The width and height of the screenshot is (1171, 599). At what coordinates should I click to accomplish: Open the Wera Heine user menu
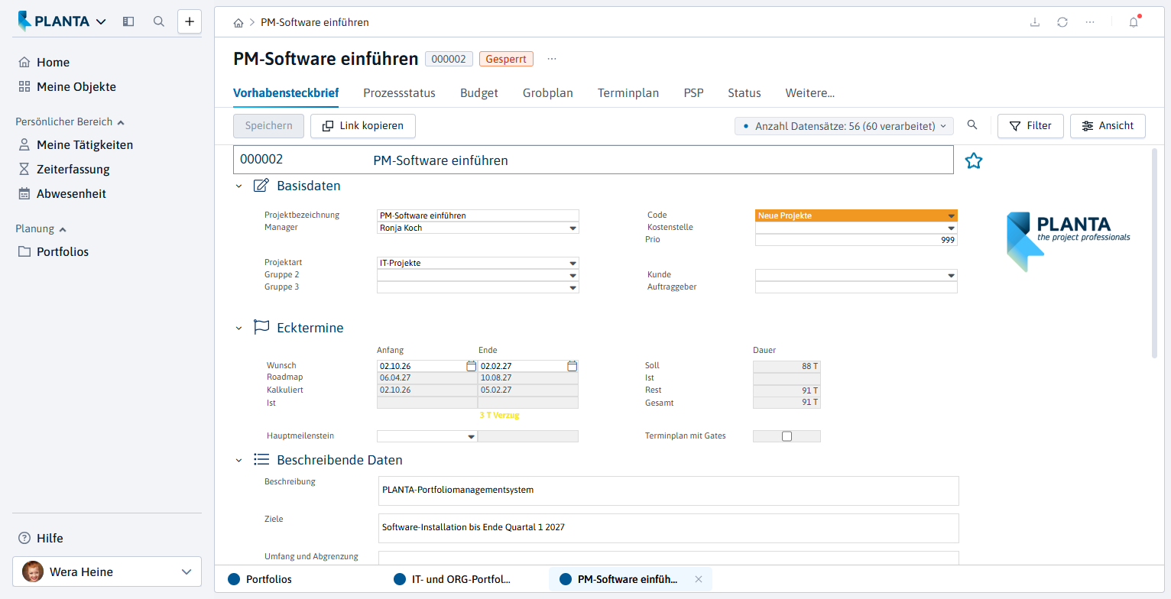pos(107,571)
